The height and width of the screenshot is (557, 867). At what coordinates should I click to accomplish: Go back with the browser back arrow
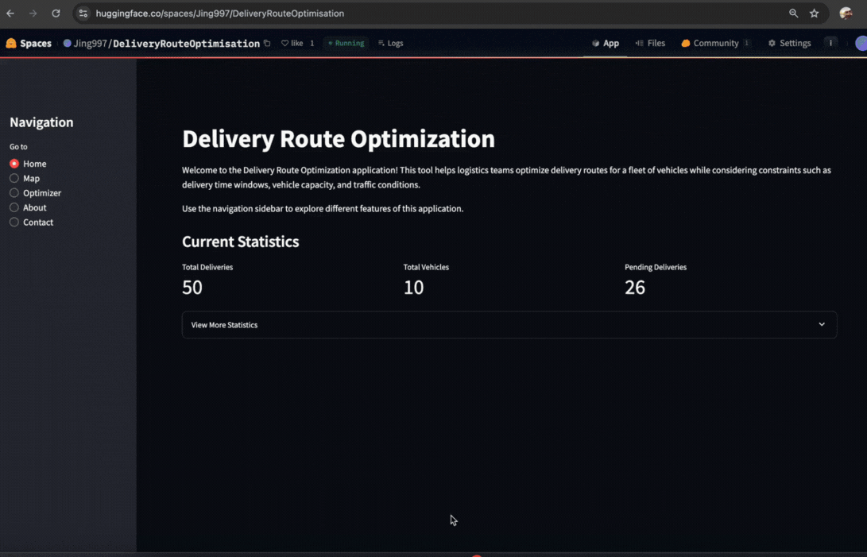(10, 14)
